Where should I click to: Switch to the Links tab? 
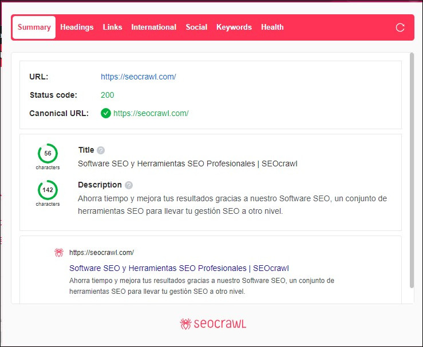coord(113,27)
